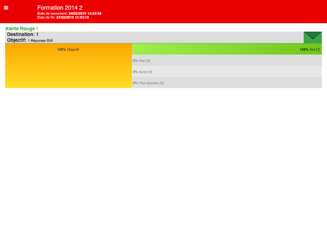This screenshot has height=245, width=327.
Task: Click the 100% Objectif label text
Action: [68, 50]
